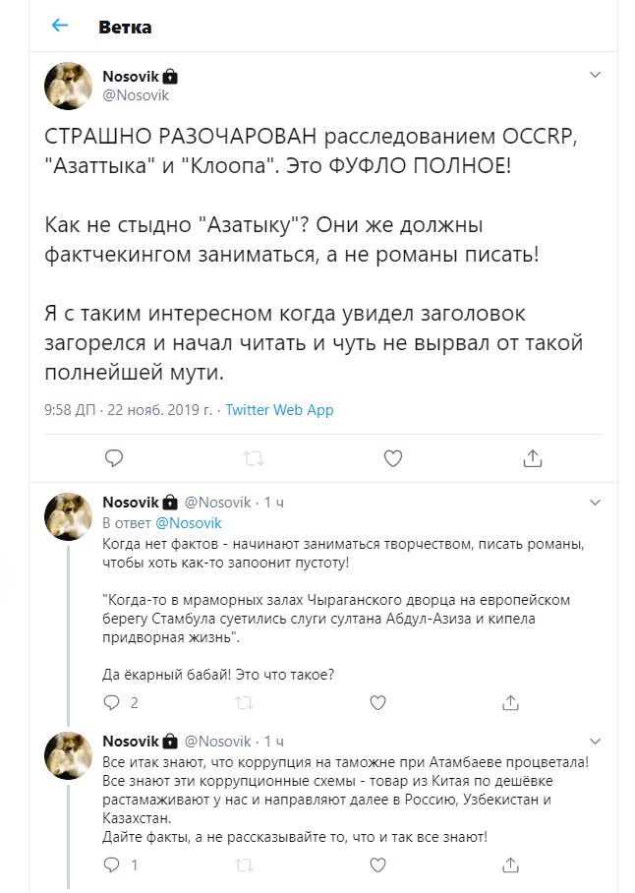Reply to tweet ending 'Это что такое?'
Viewport: 635px width, 893px height.
[113, 702]
